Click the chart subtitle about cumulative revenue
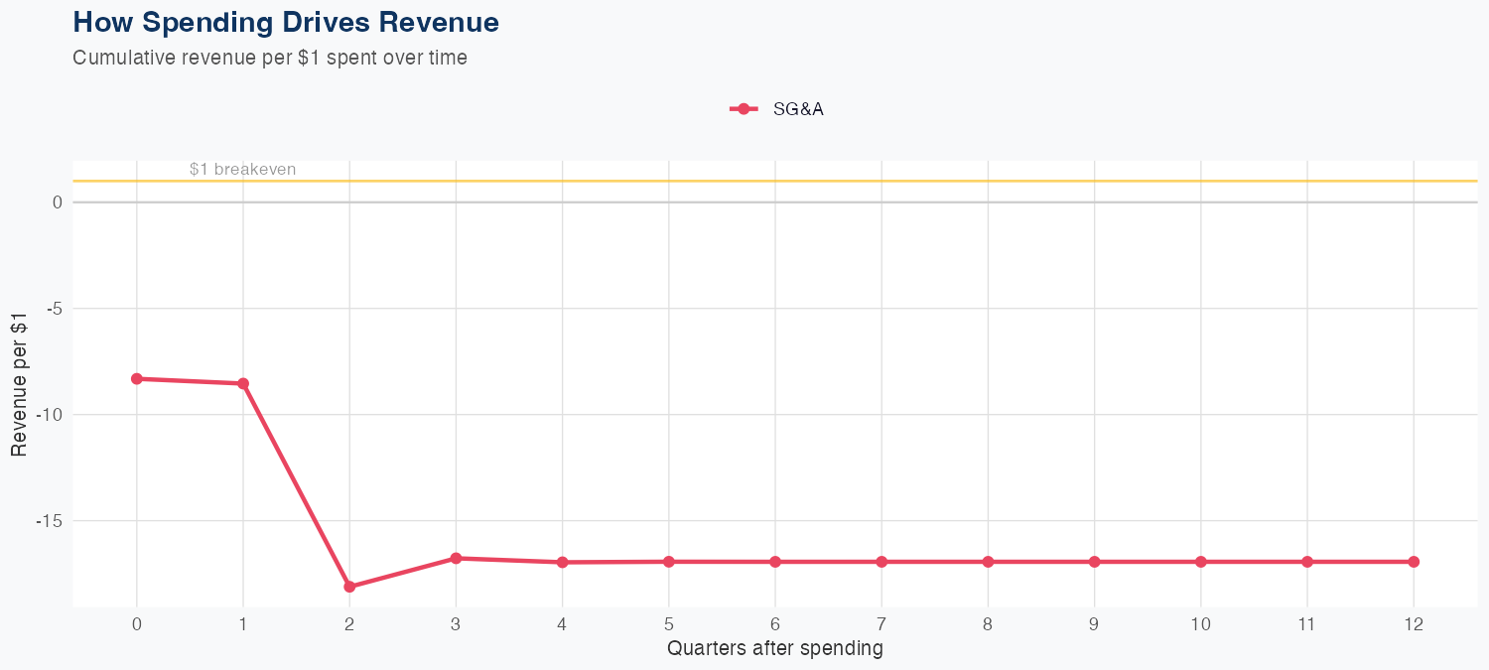This screenshot has height=670, width=1489. [270, 58]
